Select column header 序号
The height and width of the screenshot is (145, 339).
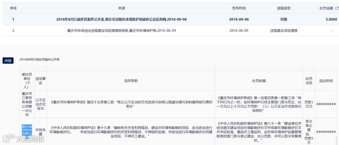(13, 8)
